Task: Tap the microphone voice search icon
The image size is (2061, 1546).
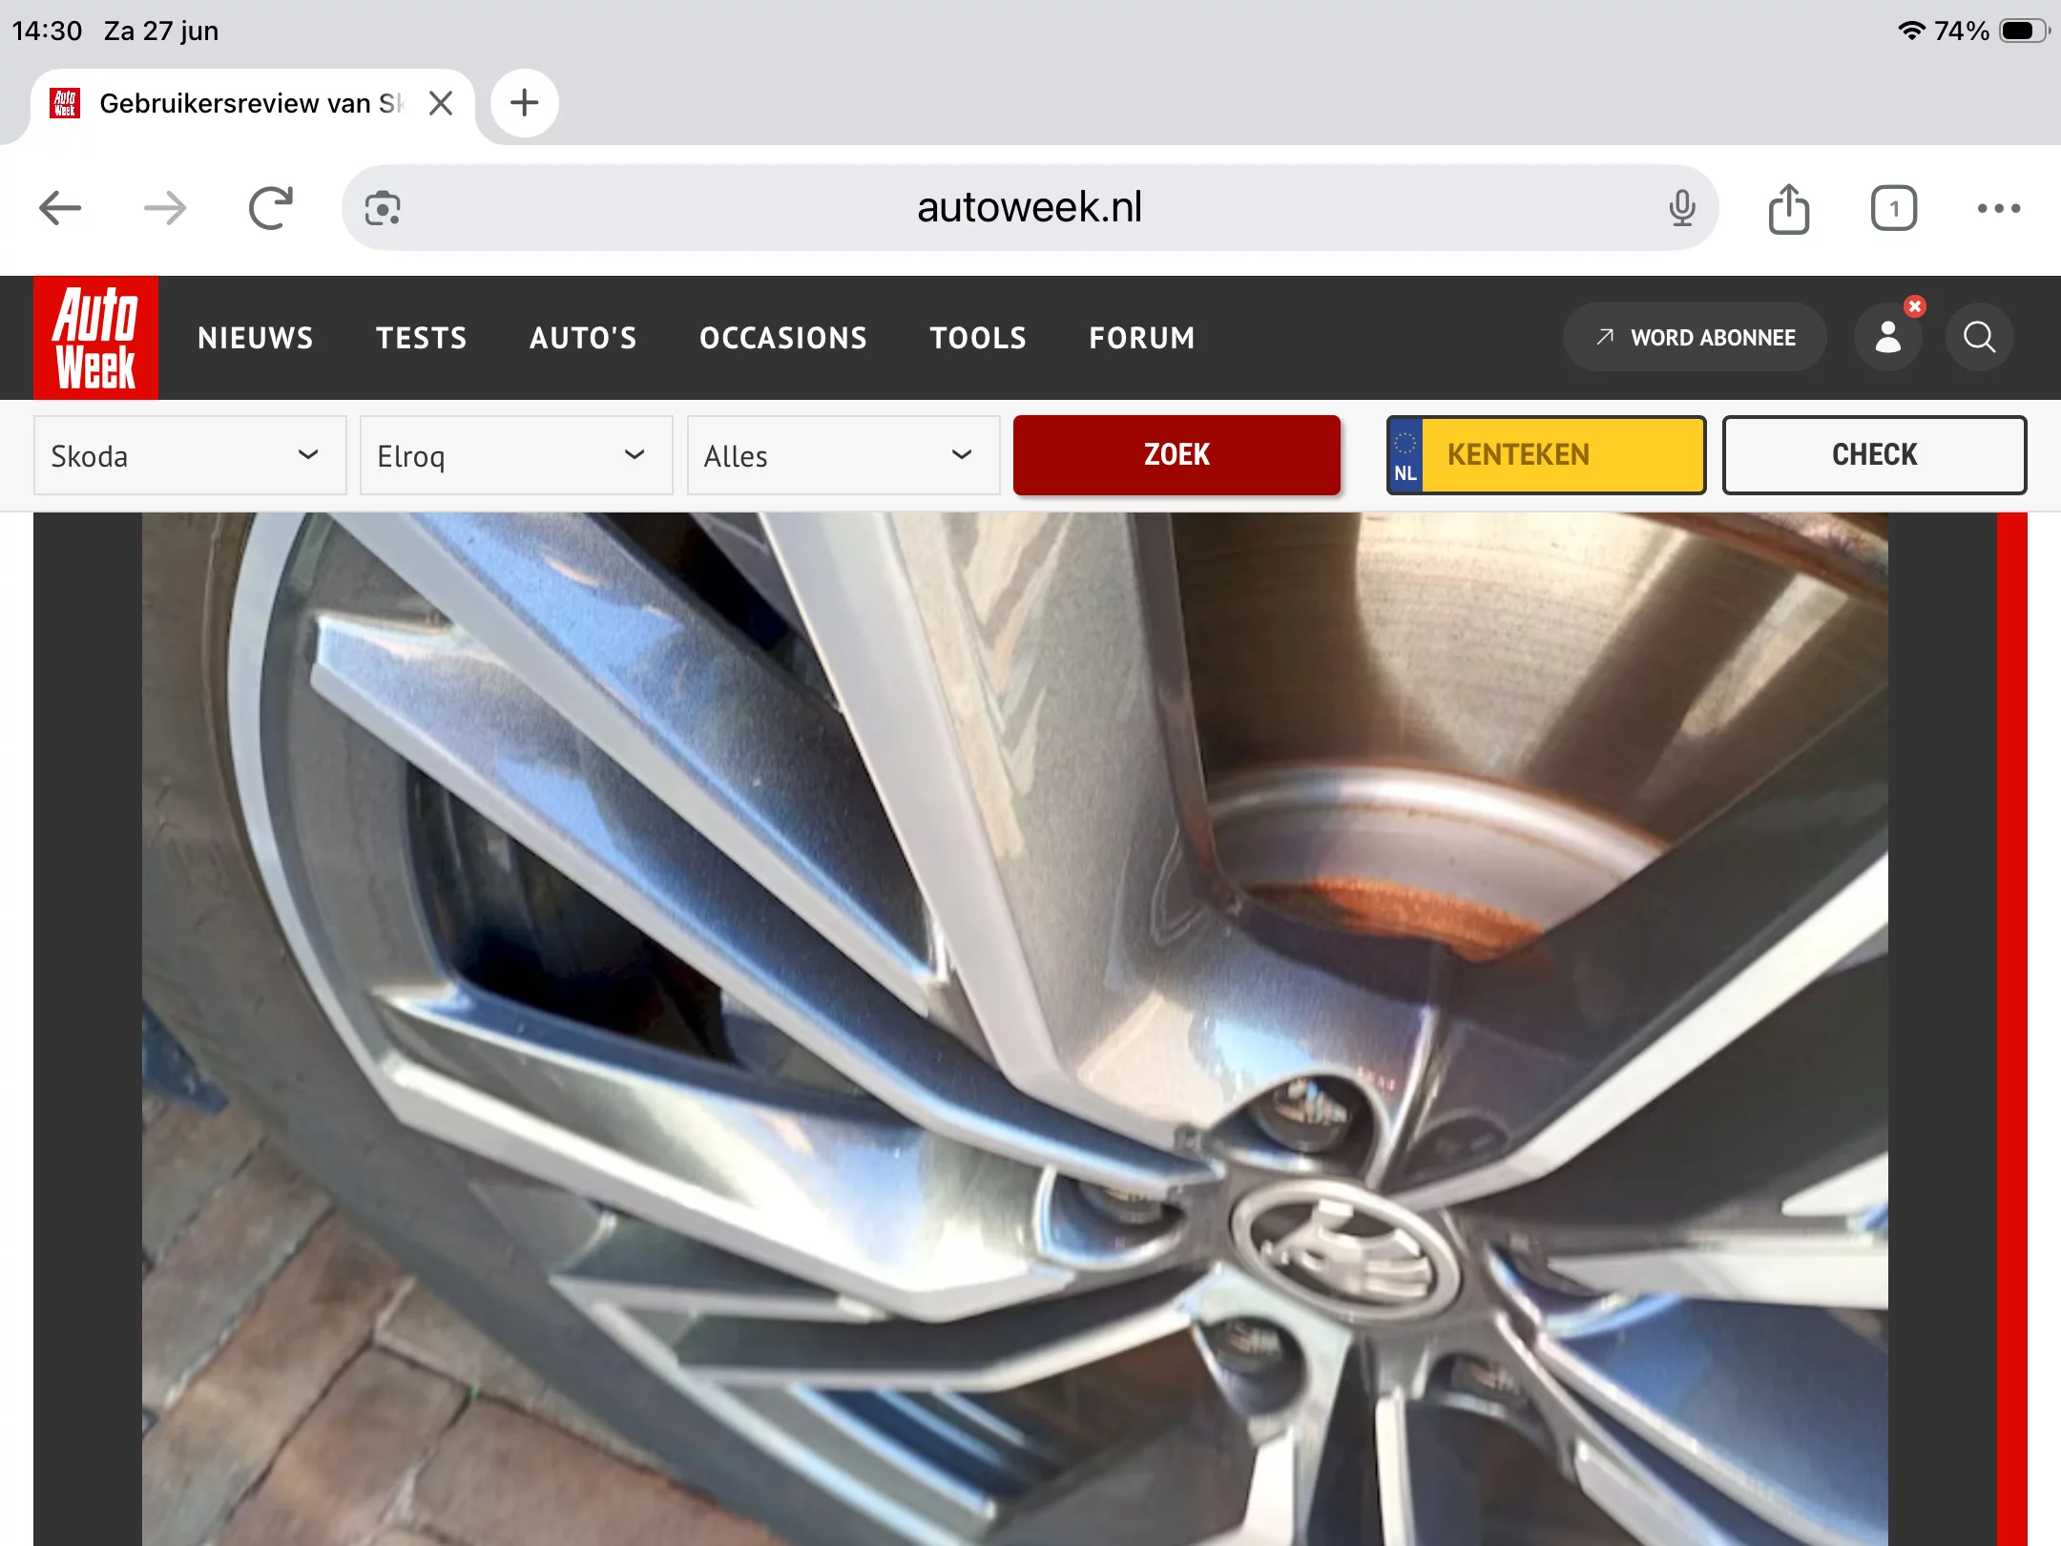Action: (x=1682, y=208)
